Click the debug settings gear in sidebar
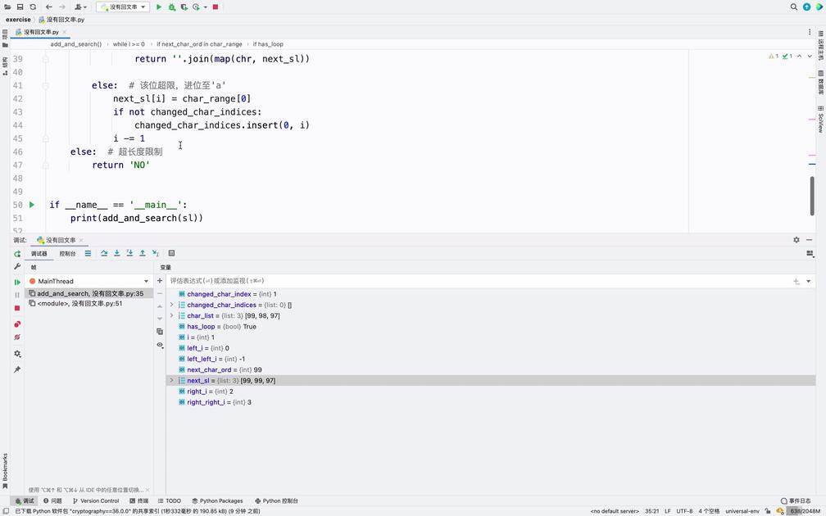Image resolution: width=826 pixels, height=516 pixels. 17,354
